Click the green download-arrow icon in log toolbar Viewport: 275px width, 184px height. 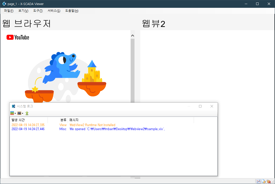(x=27, y=113)
